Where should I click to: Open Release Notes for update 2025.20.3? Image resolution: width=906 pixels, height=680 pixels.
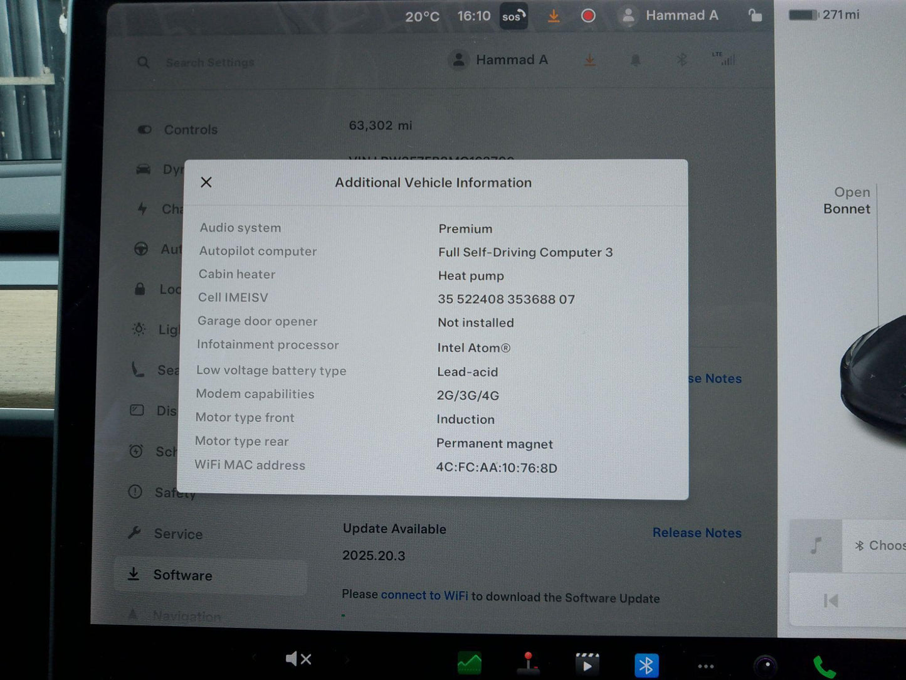click(697, 533)
